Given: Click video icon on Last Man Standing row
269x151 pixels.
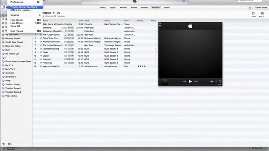Looking at the screenshot, I should (66, 49).
